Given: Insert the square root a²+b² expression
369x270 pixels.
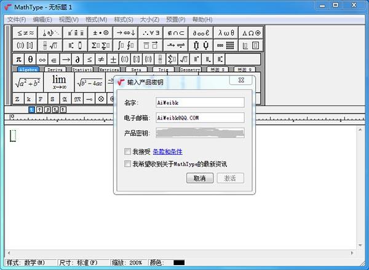Looking at the screenshot, I should [28, 82].
